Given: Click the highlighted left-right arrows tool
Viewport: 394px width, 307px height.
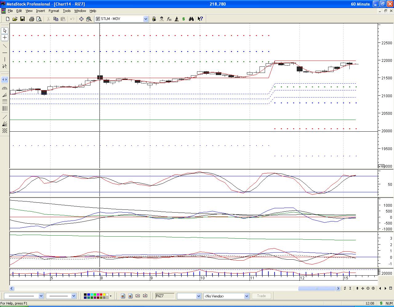Looking at the screenshot, I should coord(5,79).
